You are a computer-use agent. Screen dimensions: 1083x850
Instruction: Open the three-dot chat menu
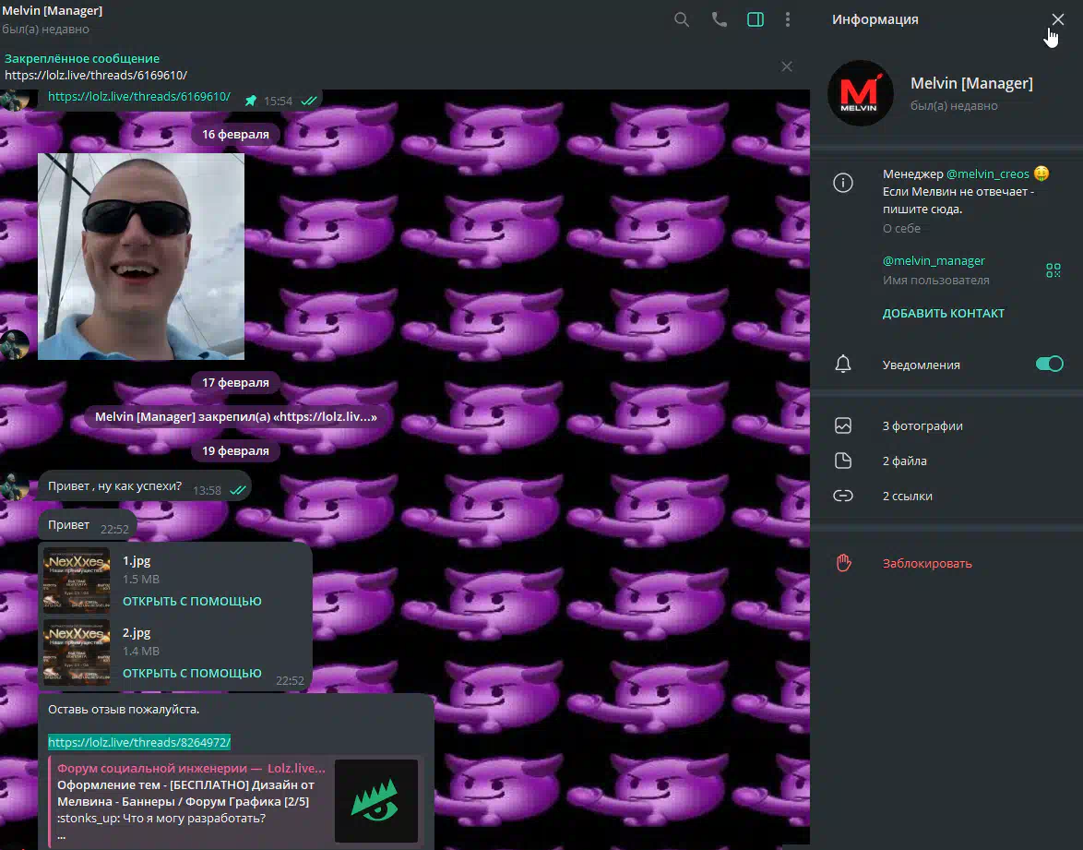(x=788, y=19)
